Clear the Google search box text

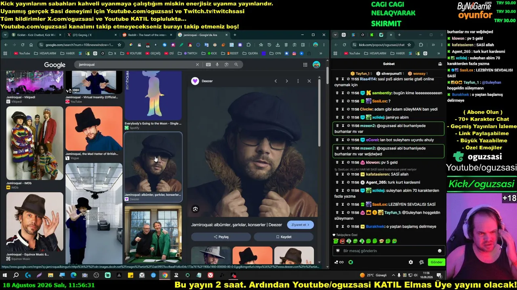(x=198, y=64)
